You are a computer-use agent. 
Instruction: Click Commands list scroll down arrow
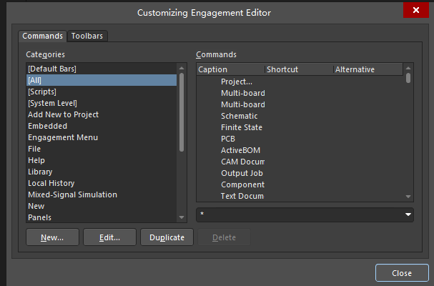click(408, 197)
